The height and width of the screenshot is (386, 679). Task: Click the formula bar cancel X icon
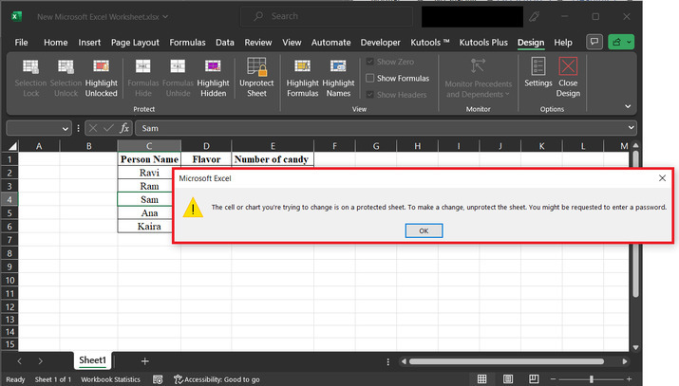(93, 128)
